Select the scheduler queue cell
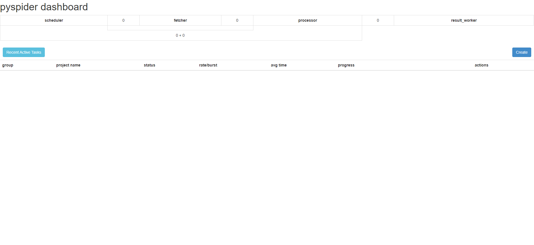The height and width of the screenshot is (245, 534). tap(54, 20)
